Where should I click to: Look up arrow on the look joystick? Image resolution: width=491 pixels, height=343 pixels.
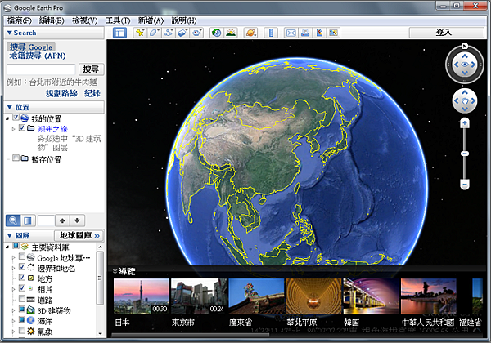tap(465, 56)
